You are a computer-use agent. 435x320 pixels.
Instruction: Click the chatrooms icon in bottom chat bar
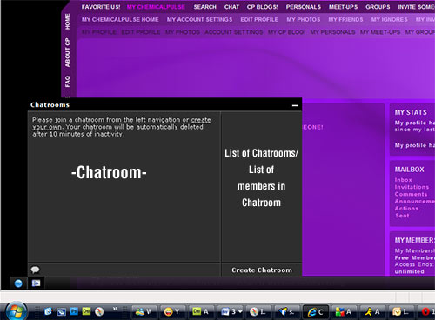point(36,283)
